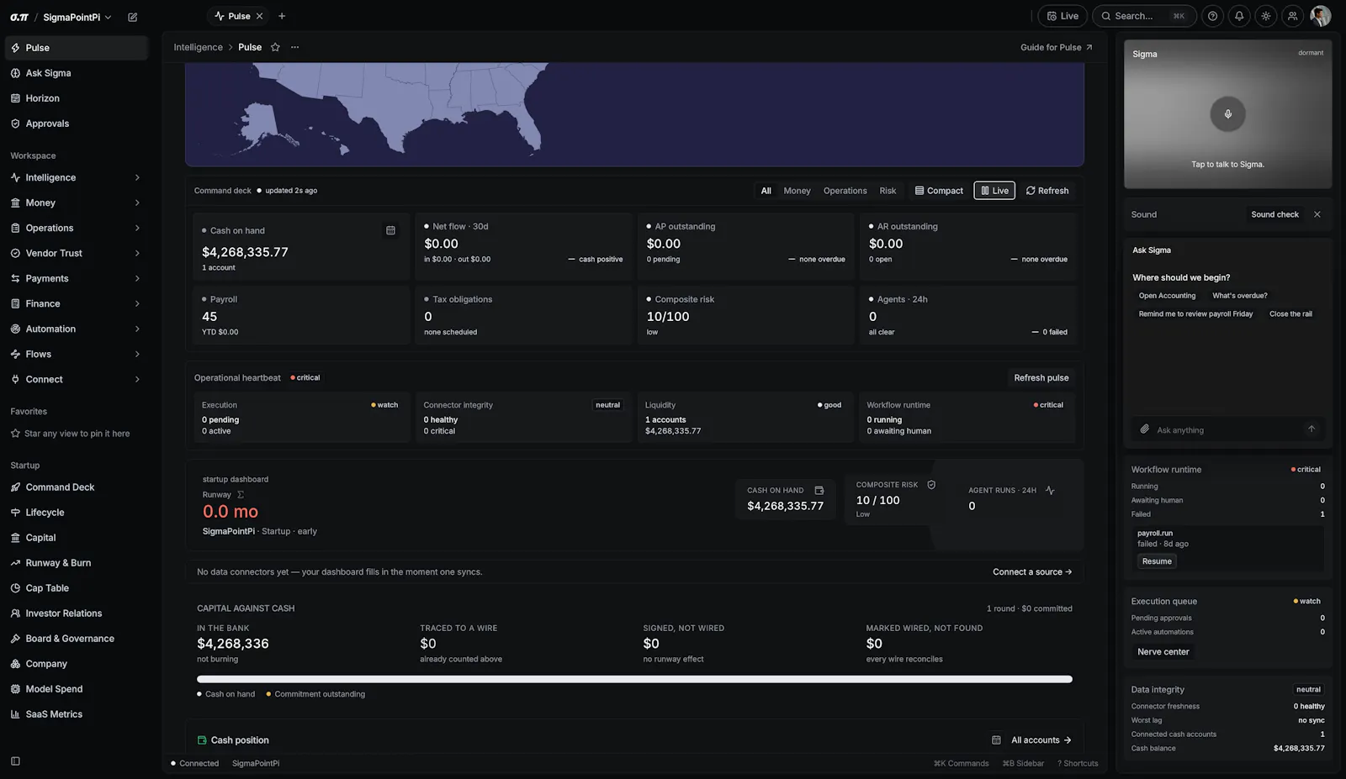Screen dimensions: 1346x779
Task: Close the Sound panel with X
Action: coord(1317,214)
